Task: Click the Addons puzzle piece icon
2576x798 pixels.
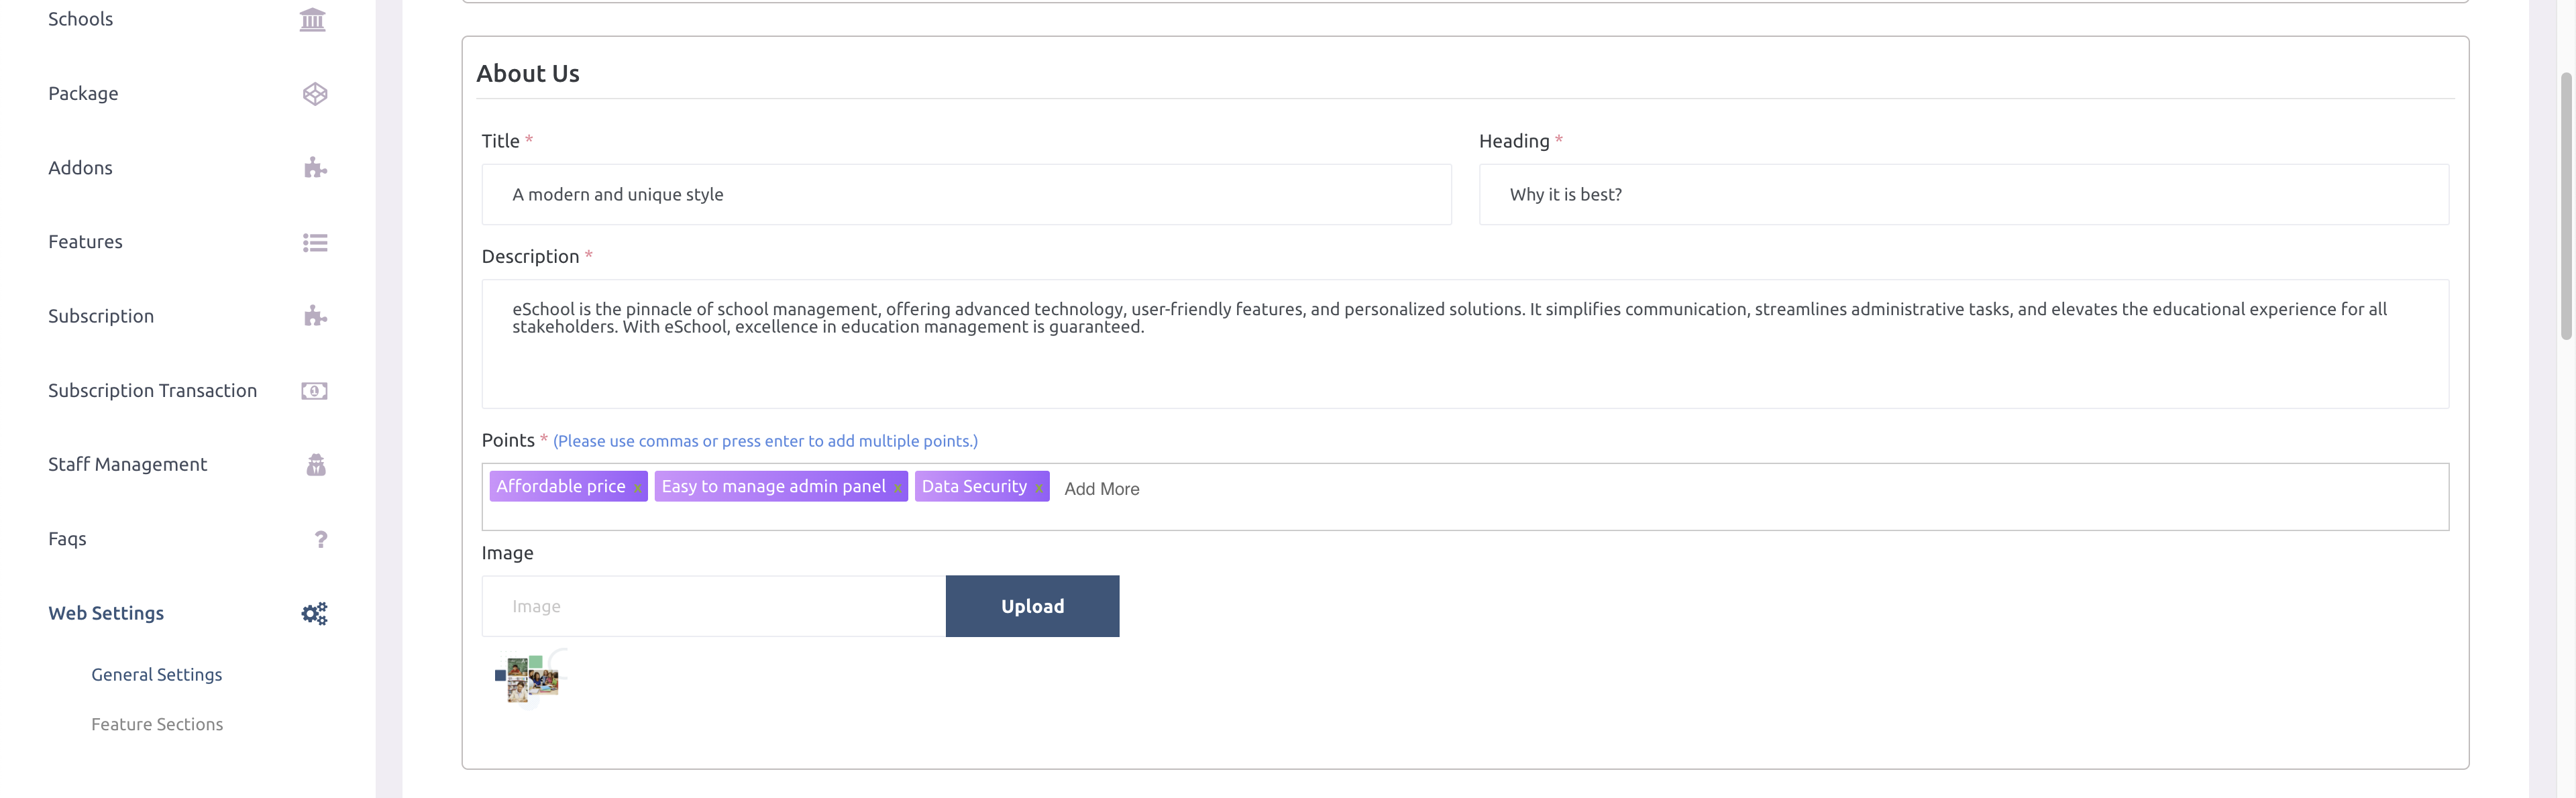Action: coord(315,168)
